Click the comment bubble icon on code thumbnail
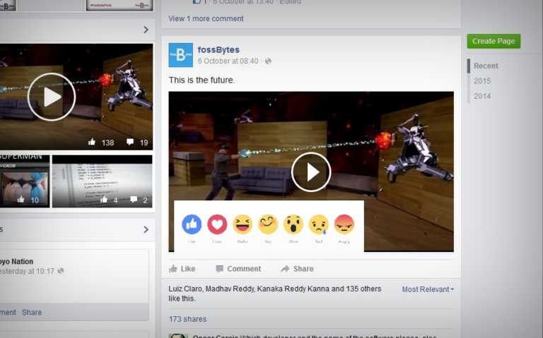Screen dimensions: 543x338 pos(134,200)
